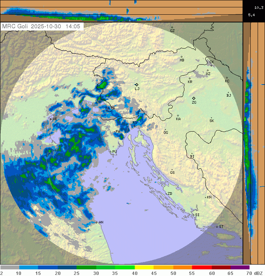Click the MB Maribor marker
Screen dimensions: 265x276
[x=181, y=57]
